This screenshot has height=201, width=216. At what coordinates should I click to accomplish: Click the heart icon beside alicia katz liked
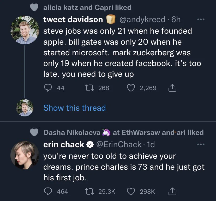coord(34,7)
